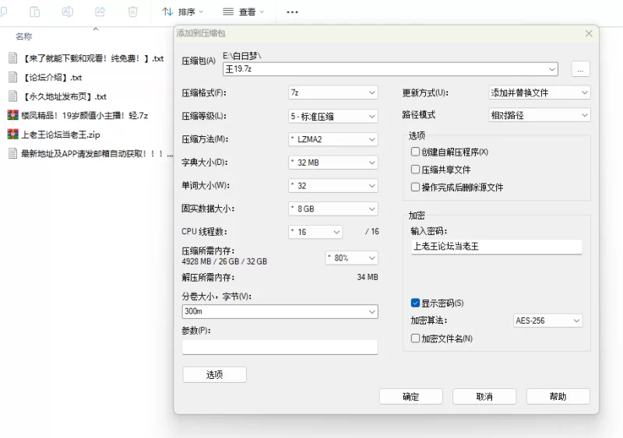
Task: Click the delete trash icon in toolbar
Action: tap(133, 12)
